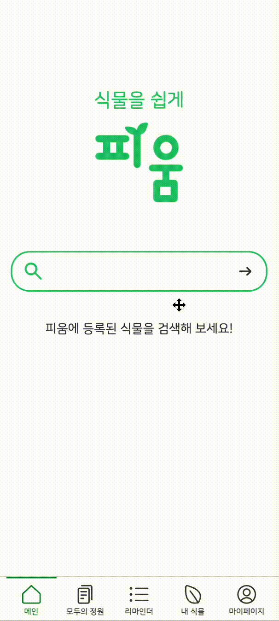This screenshot has width=279, height=621.
Task: Click the green active indicator above 메인
Action: pyautogui.click(x=31, y=577)
